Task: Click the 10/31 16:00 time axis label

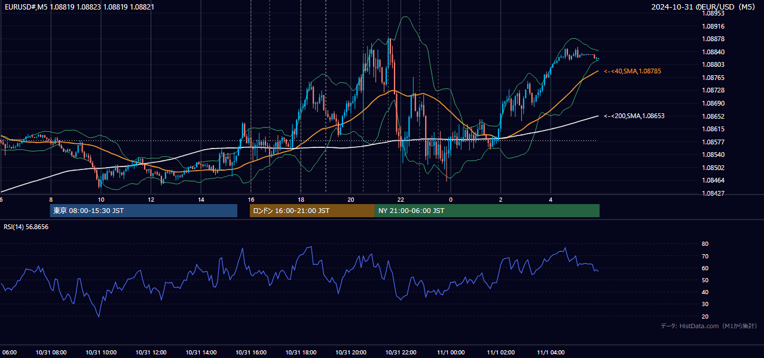Action: [x=251, y=353]
